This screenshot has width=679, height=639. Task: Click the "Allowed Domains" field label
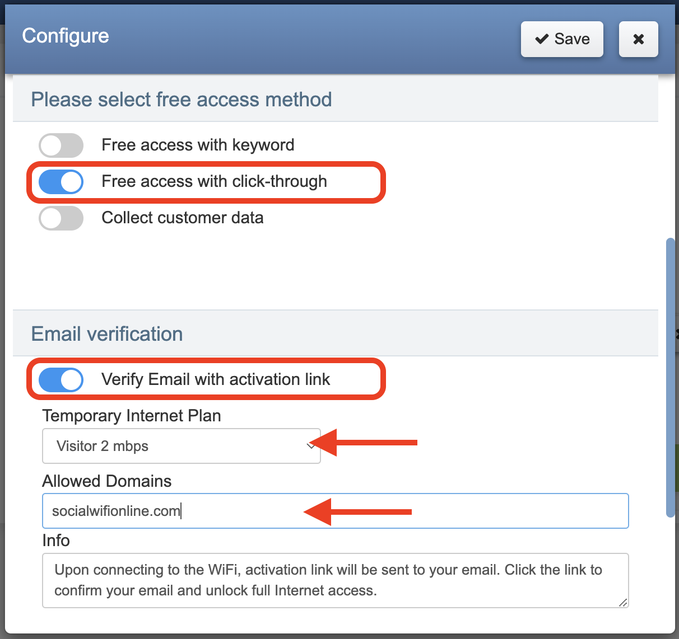pos(107,481)
